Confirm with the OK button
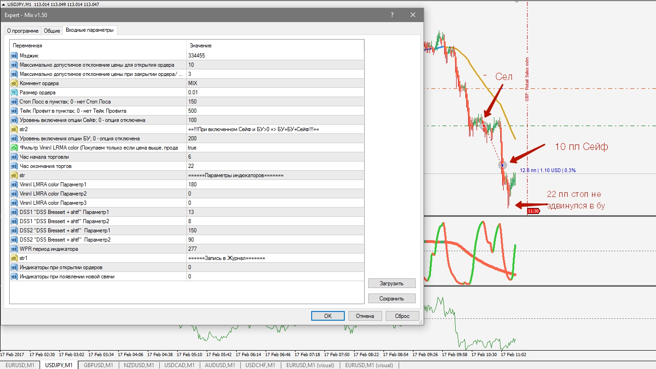 [328, 316]
